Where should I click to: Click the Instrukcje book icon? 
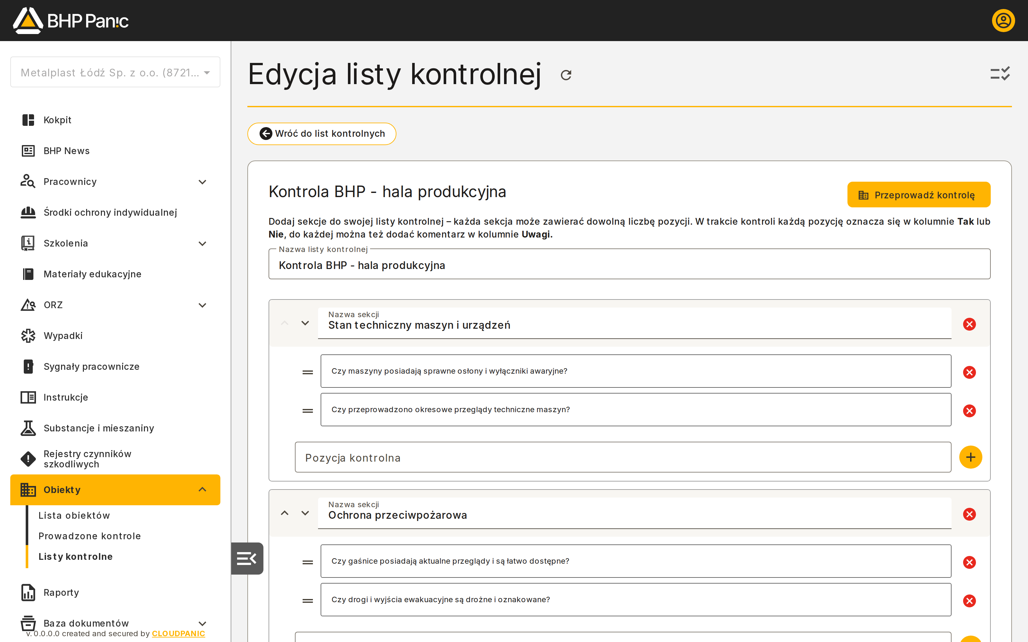click(x=28, y=397)
